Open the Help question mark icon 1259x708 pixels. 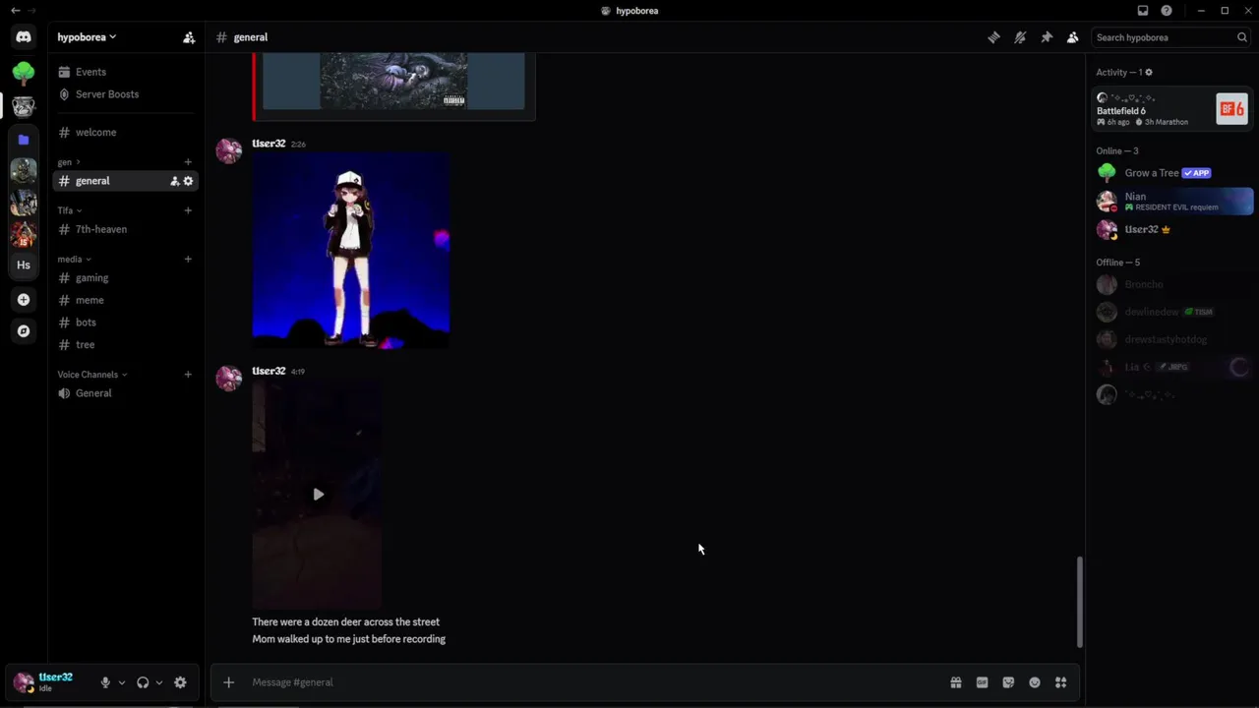[x=1167, y=11]
